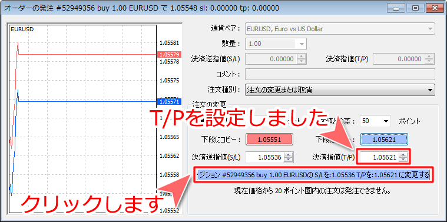Close the order dialog window

click(434, 8)
